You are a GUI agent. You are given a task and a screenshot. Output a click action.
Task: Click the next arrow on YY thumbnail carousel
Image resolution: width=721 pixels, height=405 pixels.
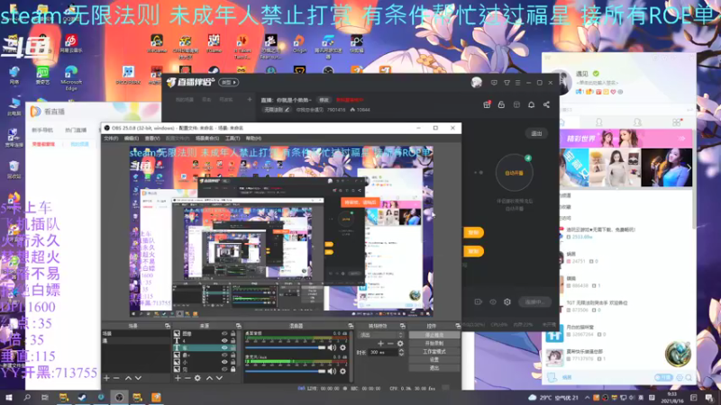pos(689,167)
